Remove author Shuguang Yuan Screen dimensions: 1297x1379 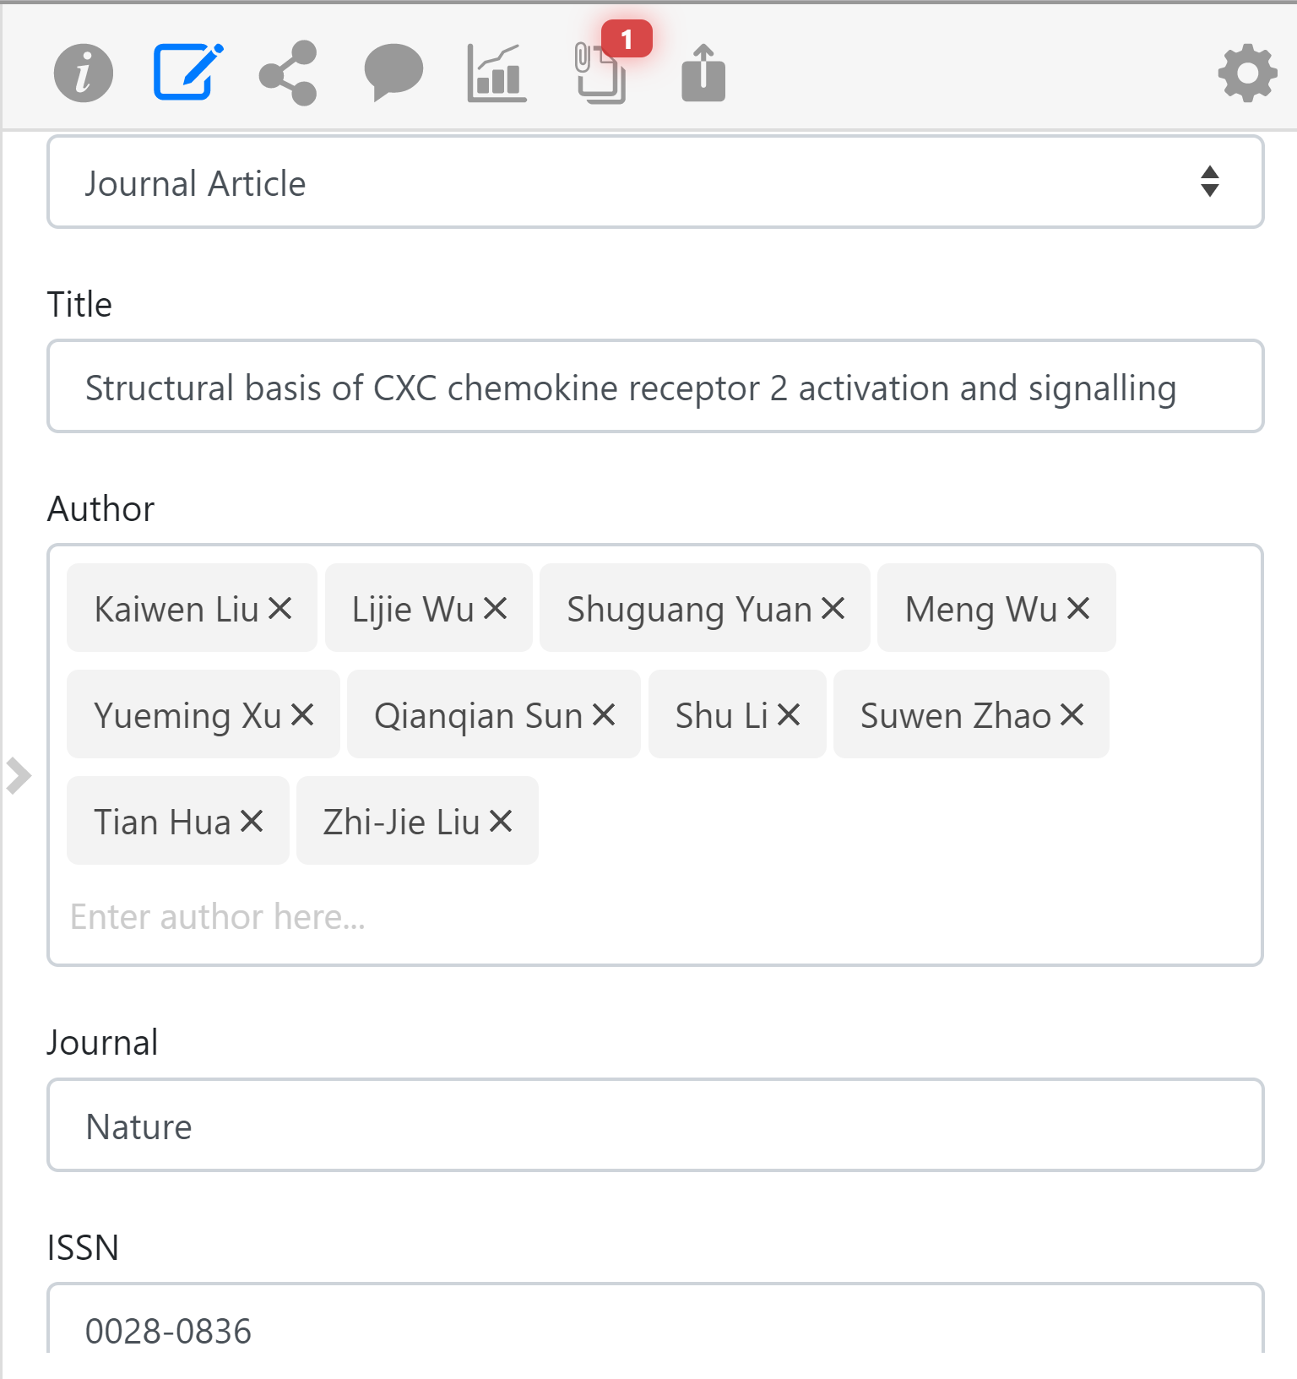833,609
